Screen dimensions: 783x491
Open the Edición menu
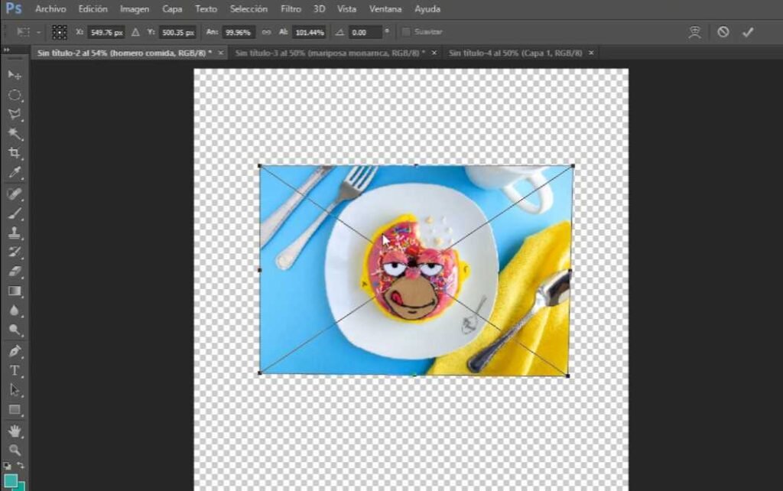click(x=93, y=9)
